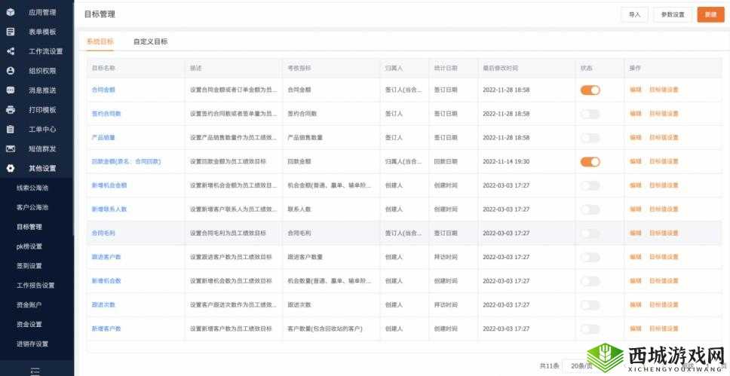Open 工作报告设置 in the sidebar submenu
730x376 pixels.
[x=35, y=286]
